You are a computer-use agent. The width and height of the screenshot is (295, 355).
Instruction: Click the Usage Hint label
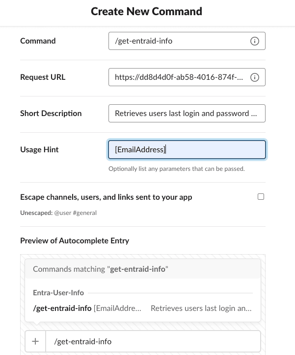39,150
